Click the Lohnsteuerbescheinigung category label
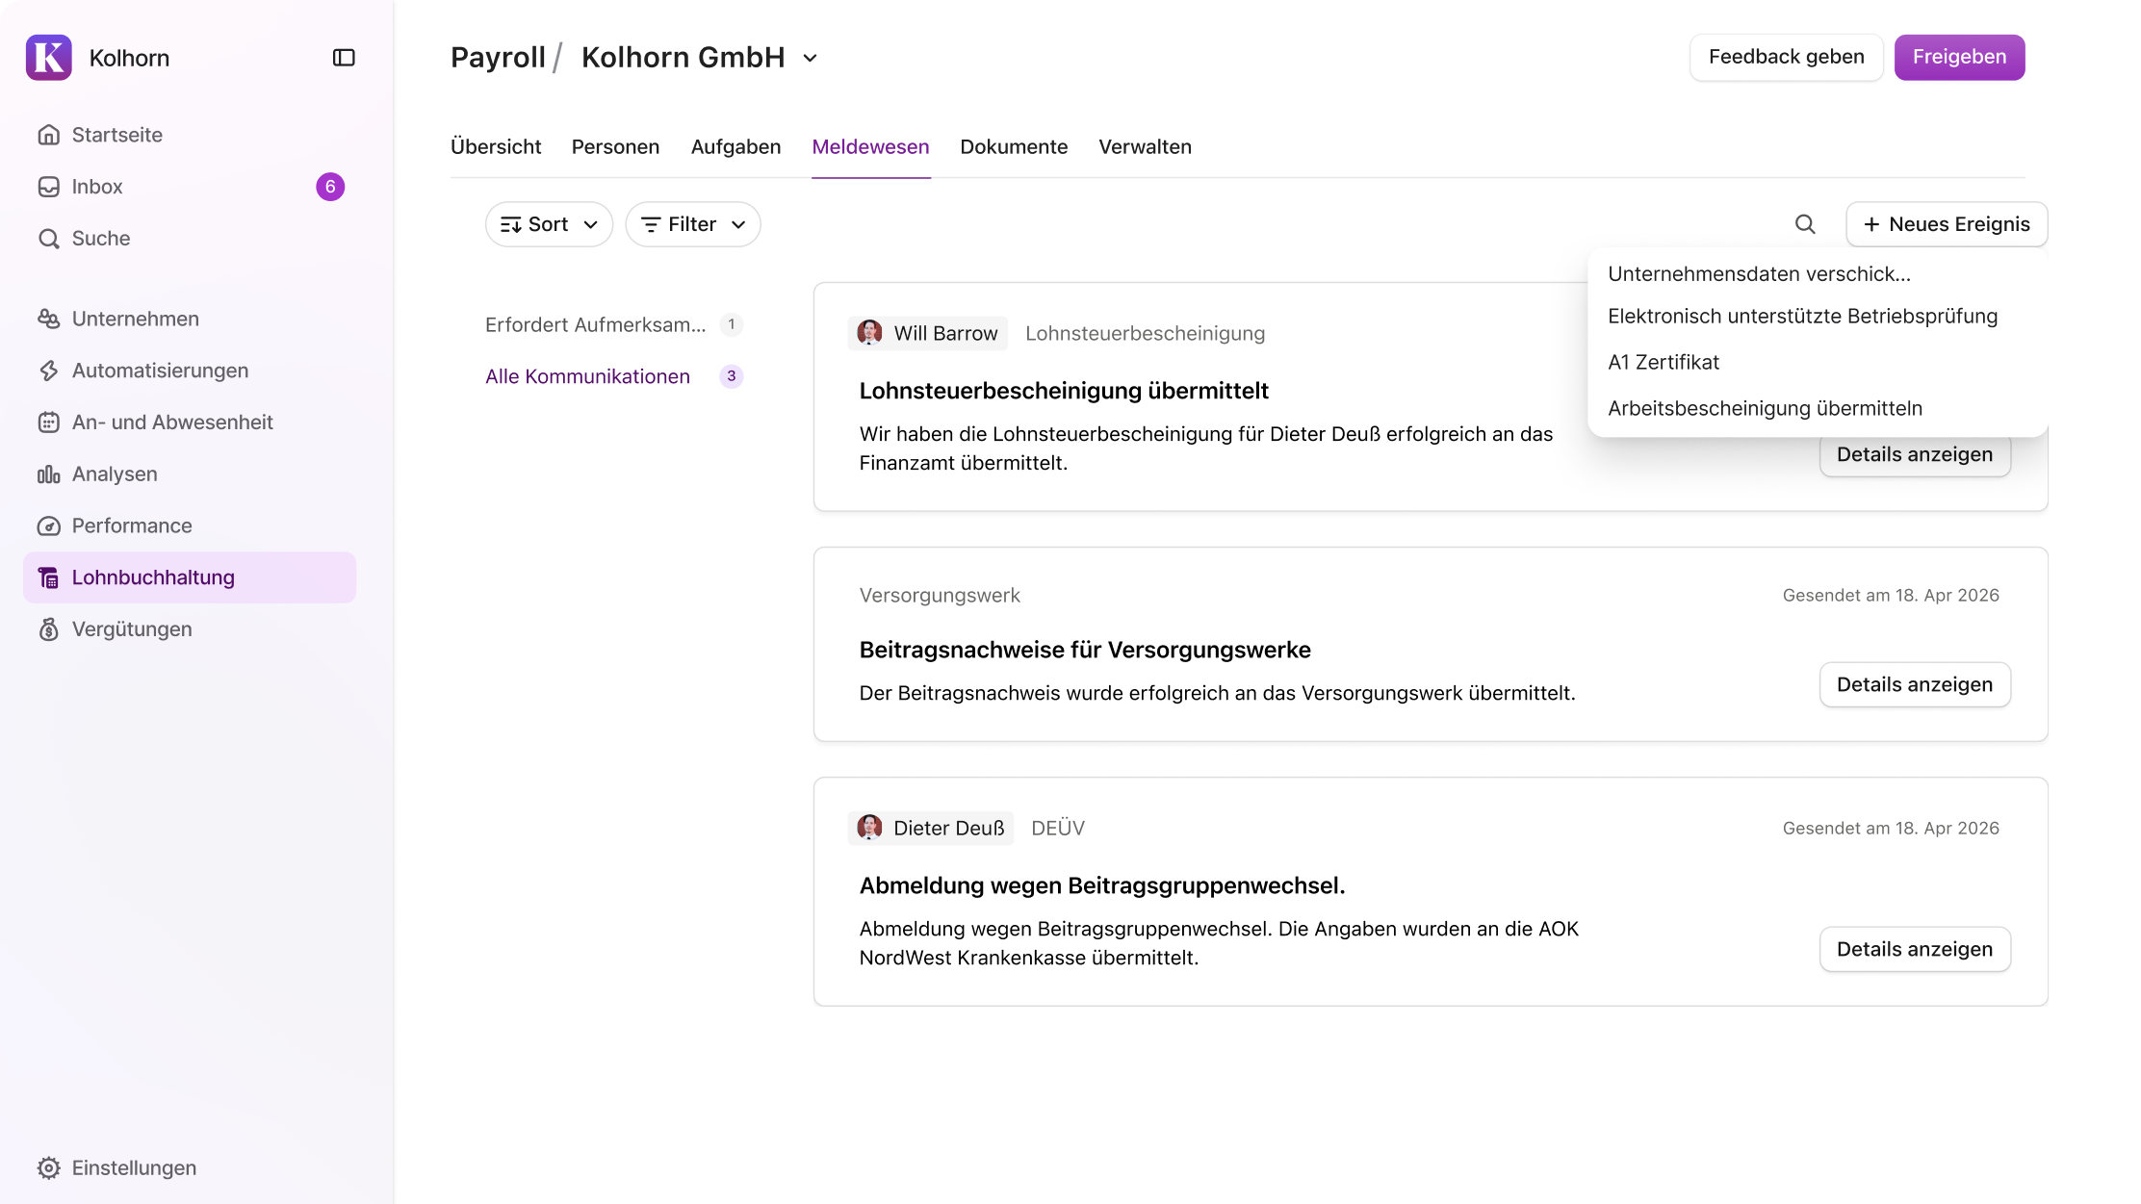 tap(1145, 333)
